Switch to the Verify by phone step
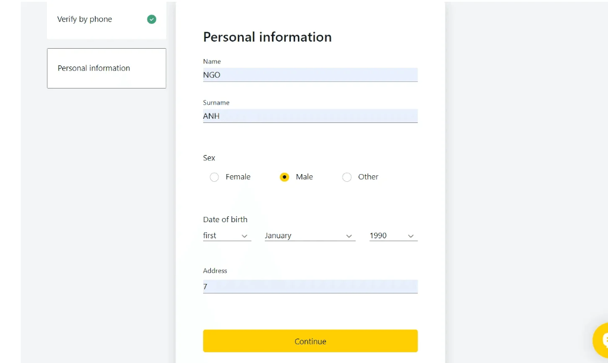The width and height of the screenshot is (608, 363). 84,19
